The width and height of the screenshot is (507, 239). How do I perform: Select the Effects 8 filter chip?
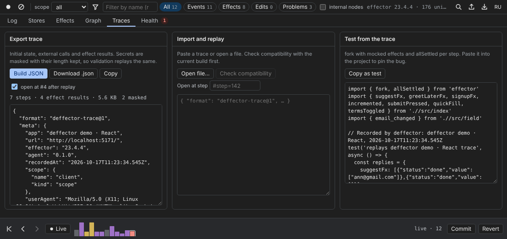[234, 7]
